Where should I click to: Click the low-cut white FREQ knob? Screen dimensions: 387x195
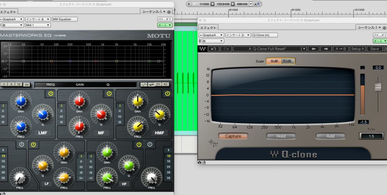20,177
